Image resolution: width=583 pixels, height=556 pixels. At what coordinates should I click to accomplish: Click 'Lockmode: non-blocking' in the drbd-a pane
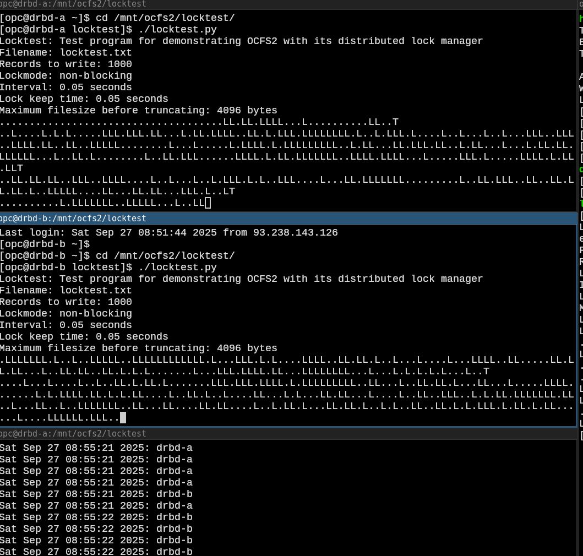[x=66, y=75]
